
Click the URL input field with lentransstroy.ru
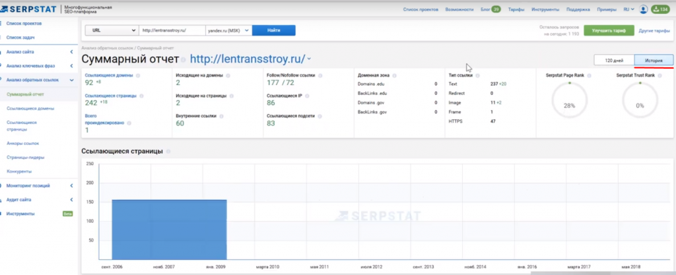point(172,30)
